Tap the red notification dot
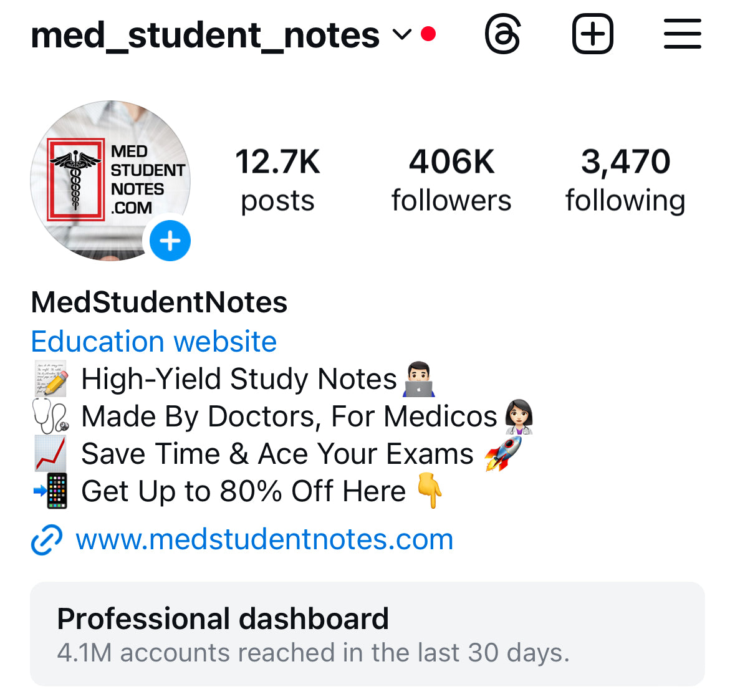The height and width of the screenshot is (697, 735). [428, 34]
